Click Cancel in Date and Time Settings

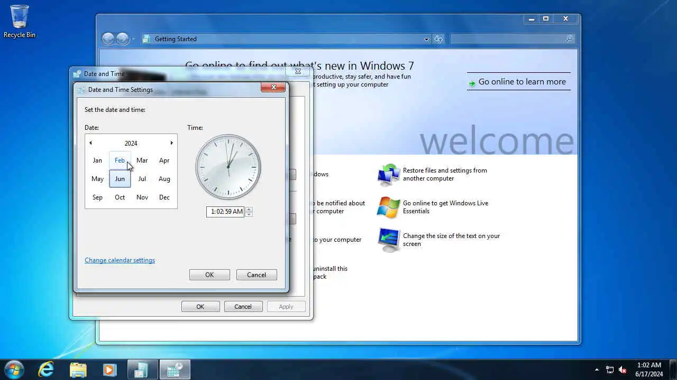coord(257,275)
